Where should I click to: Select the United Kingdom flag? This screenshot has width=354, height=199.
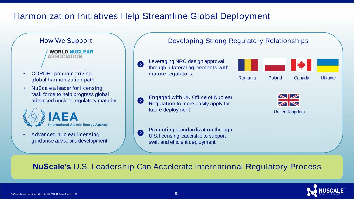[x=288, y=100]
